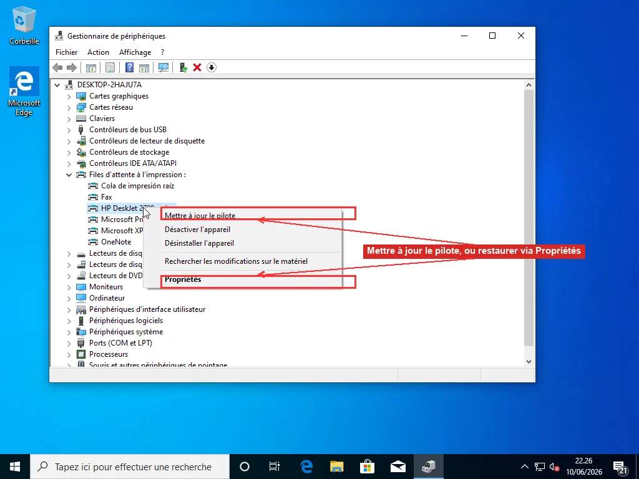Open Microsoft Store from the taskbar
Image resolution: width=639 pixels, height=479 pixels.
pyautogui.click(x=367, y=467)
